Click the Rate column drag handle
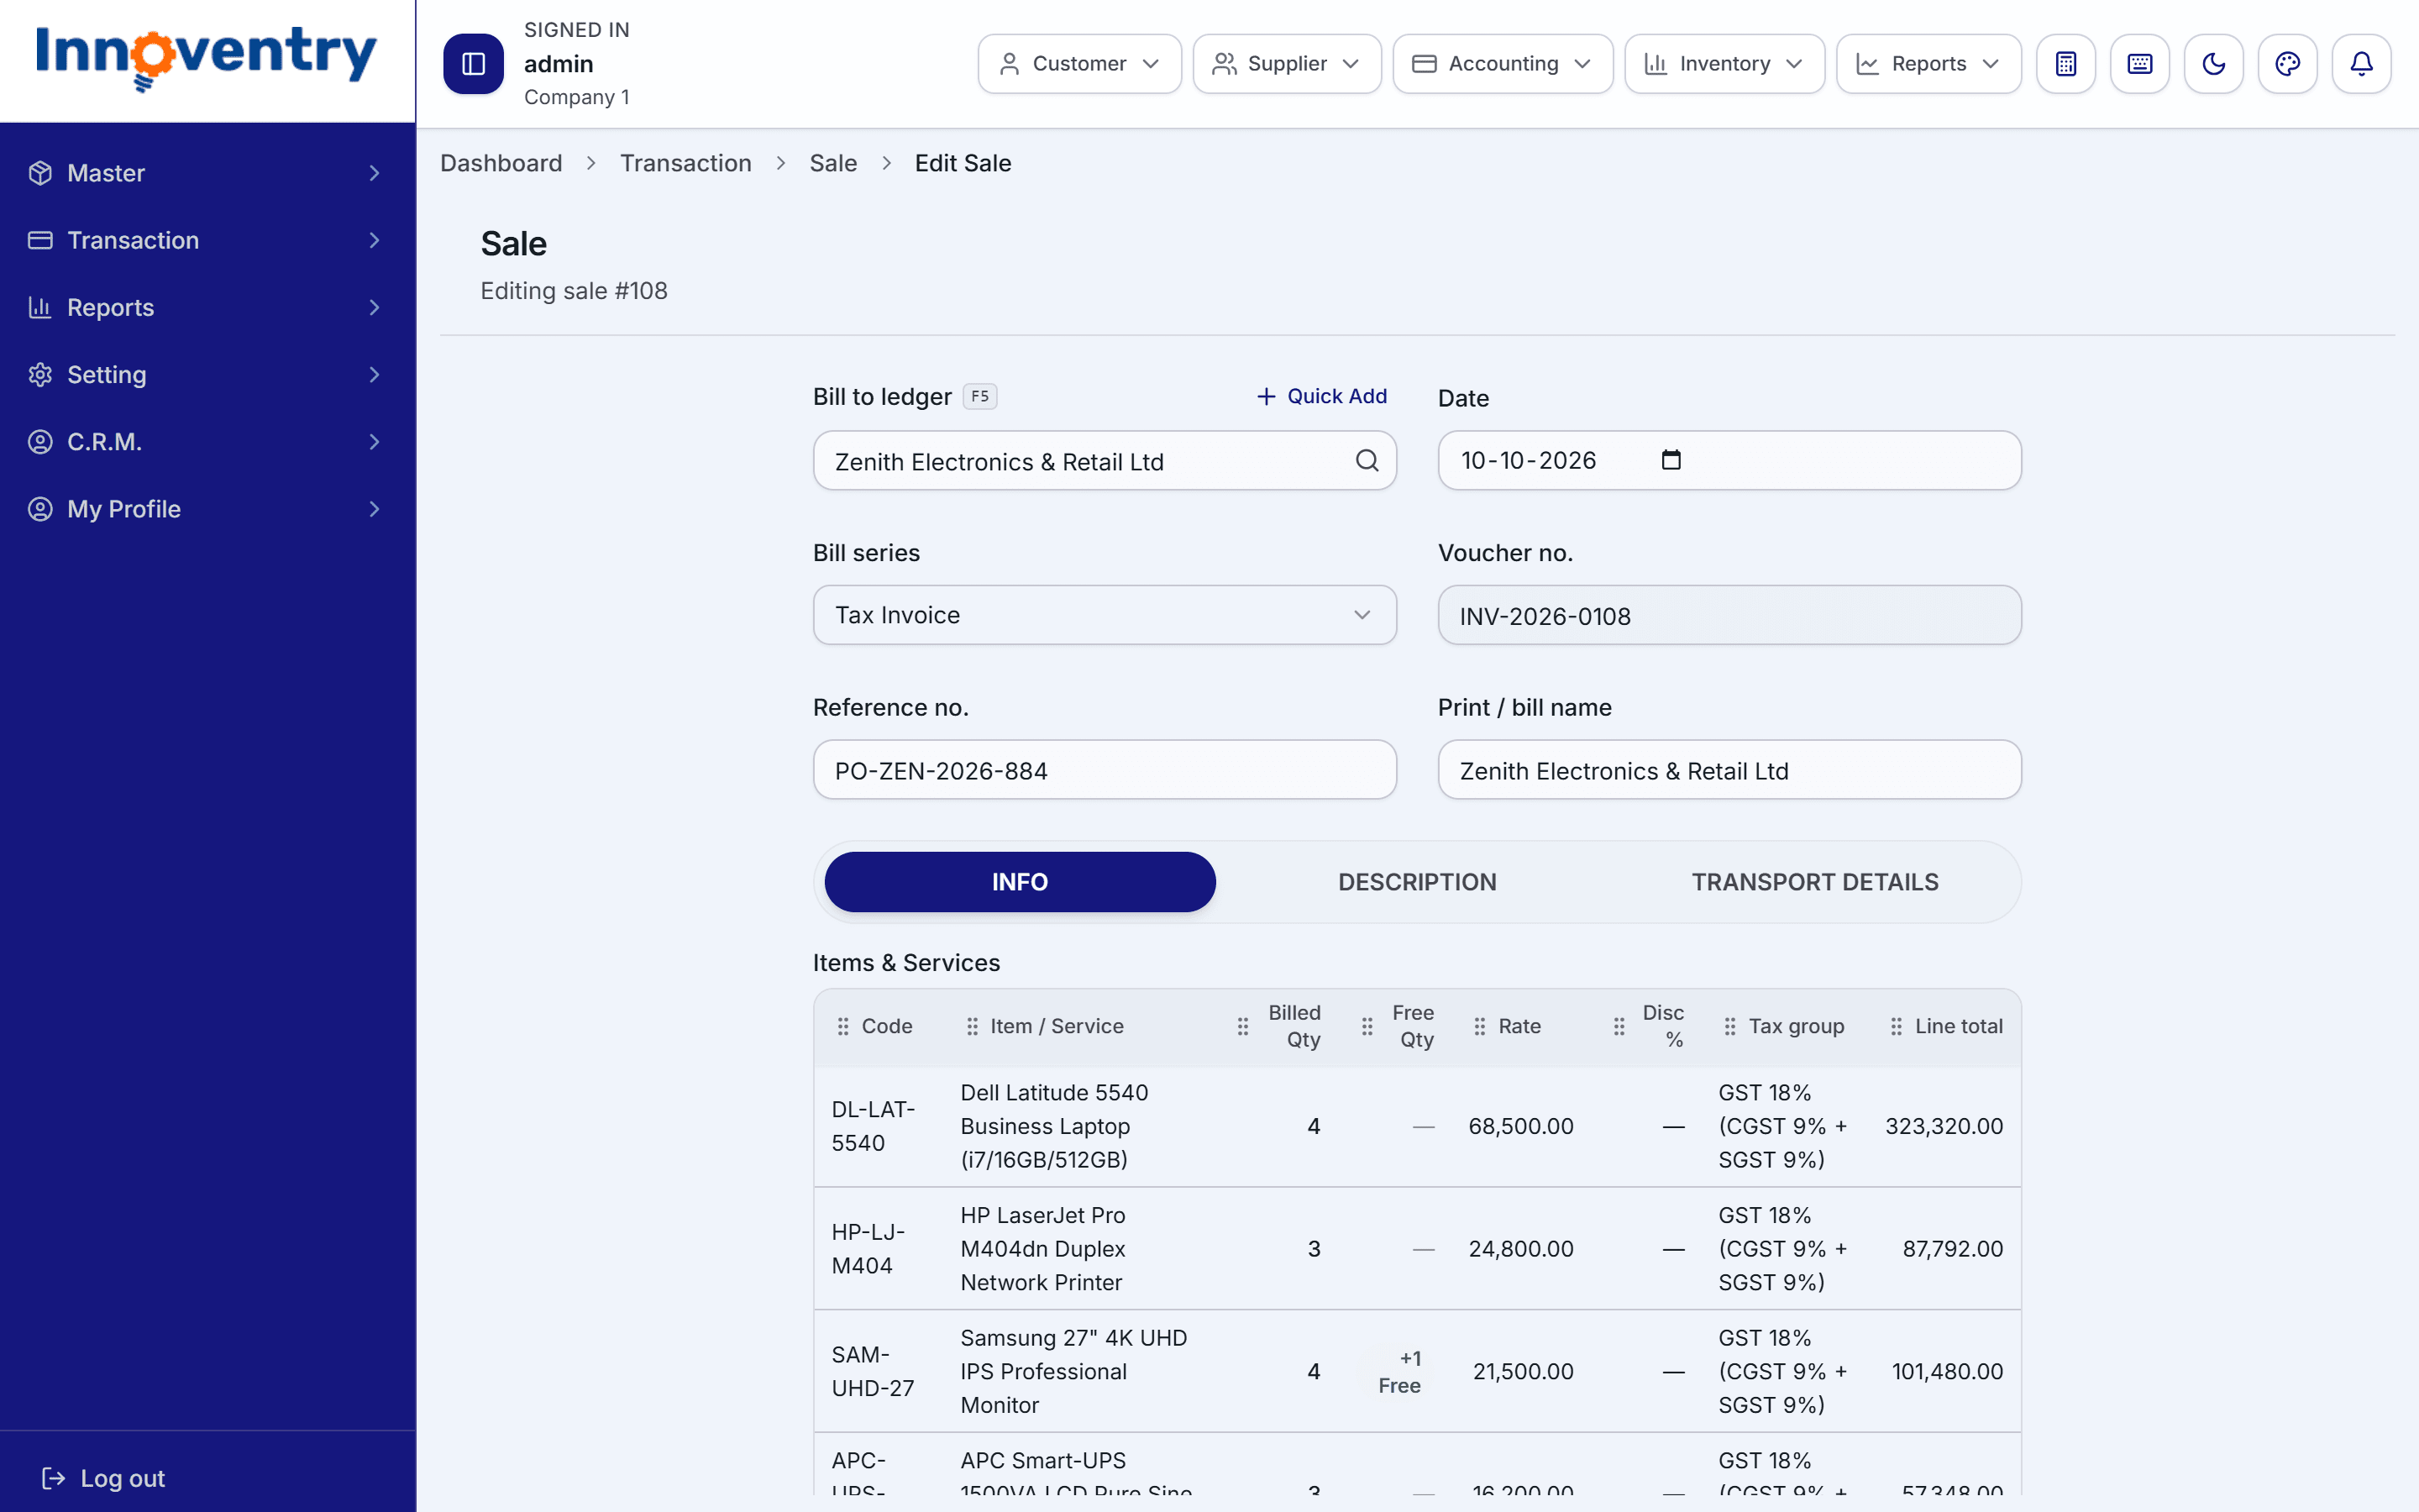 (x=1479, y=1026)
